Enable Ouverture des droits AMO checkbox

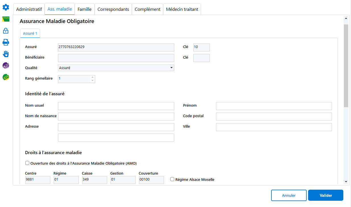coord(27,163)
